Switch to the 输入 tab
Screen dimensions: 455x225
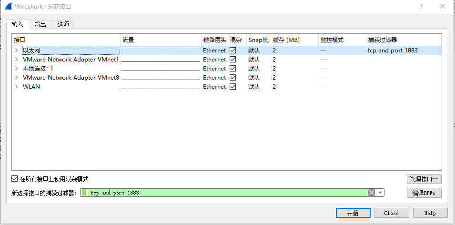pyautogui.click(x=18, y=24)
